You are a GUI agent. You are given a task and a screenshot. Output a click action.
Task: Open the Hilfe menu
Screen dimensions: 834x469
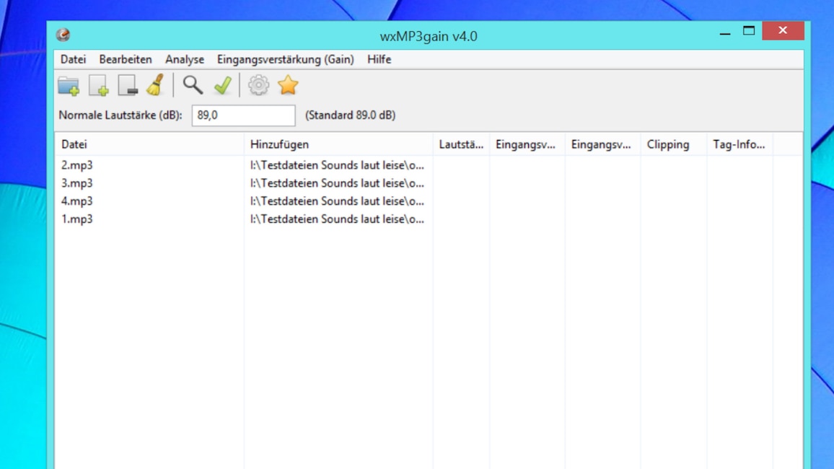[379, 59]
